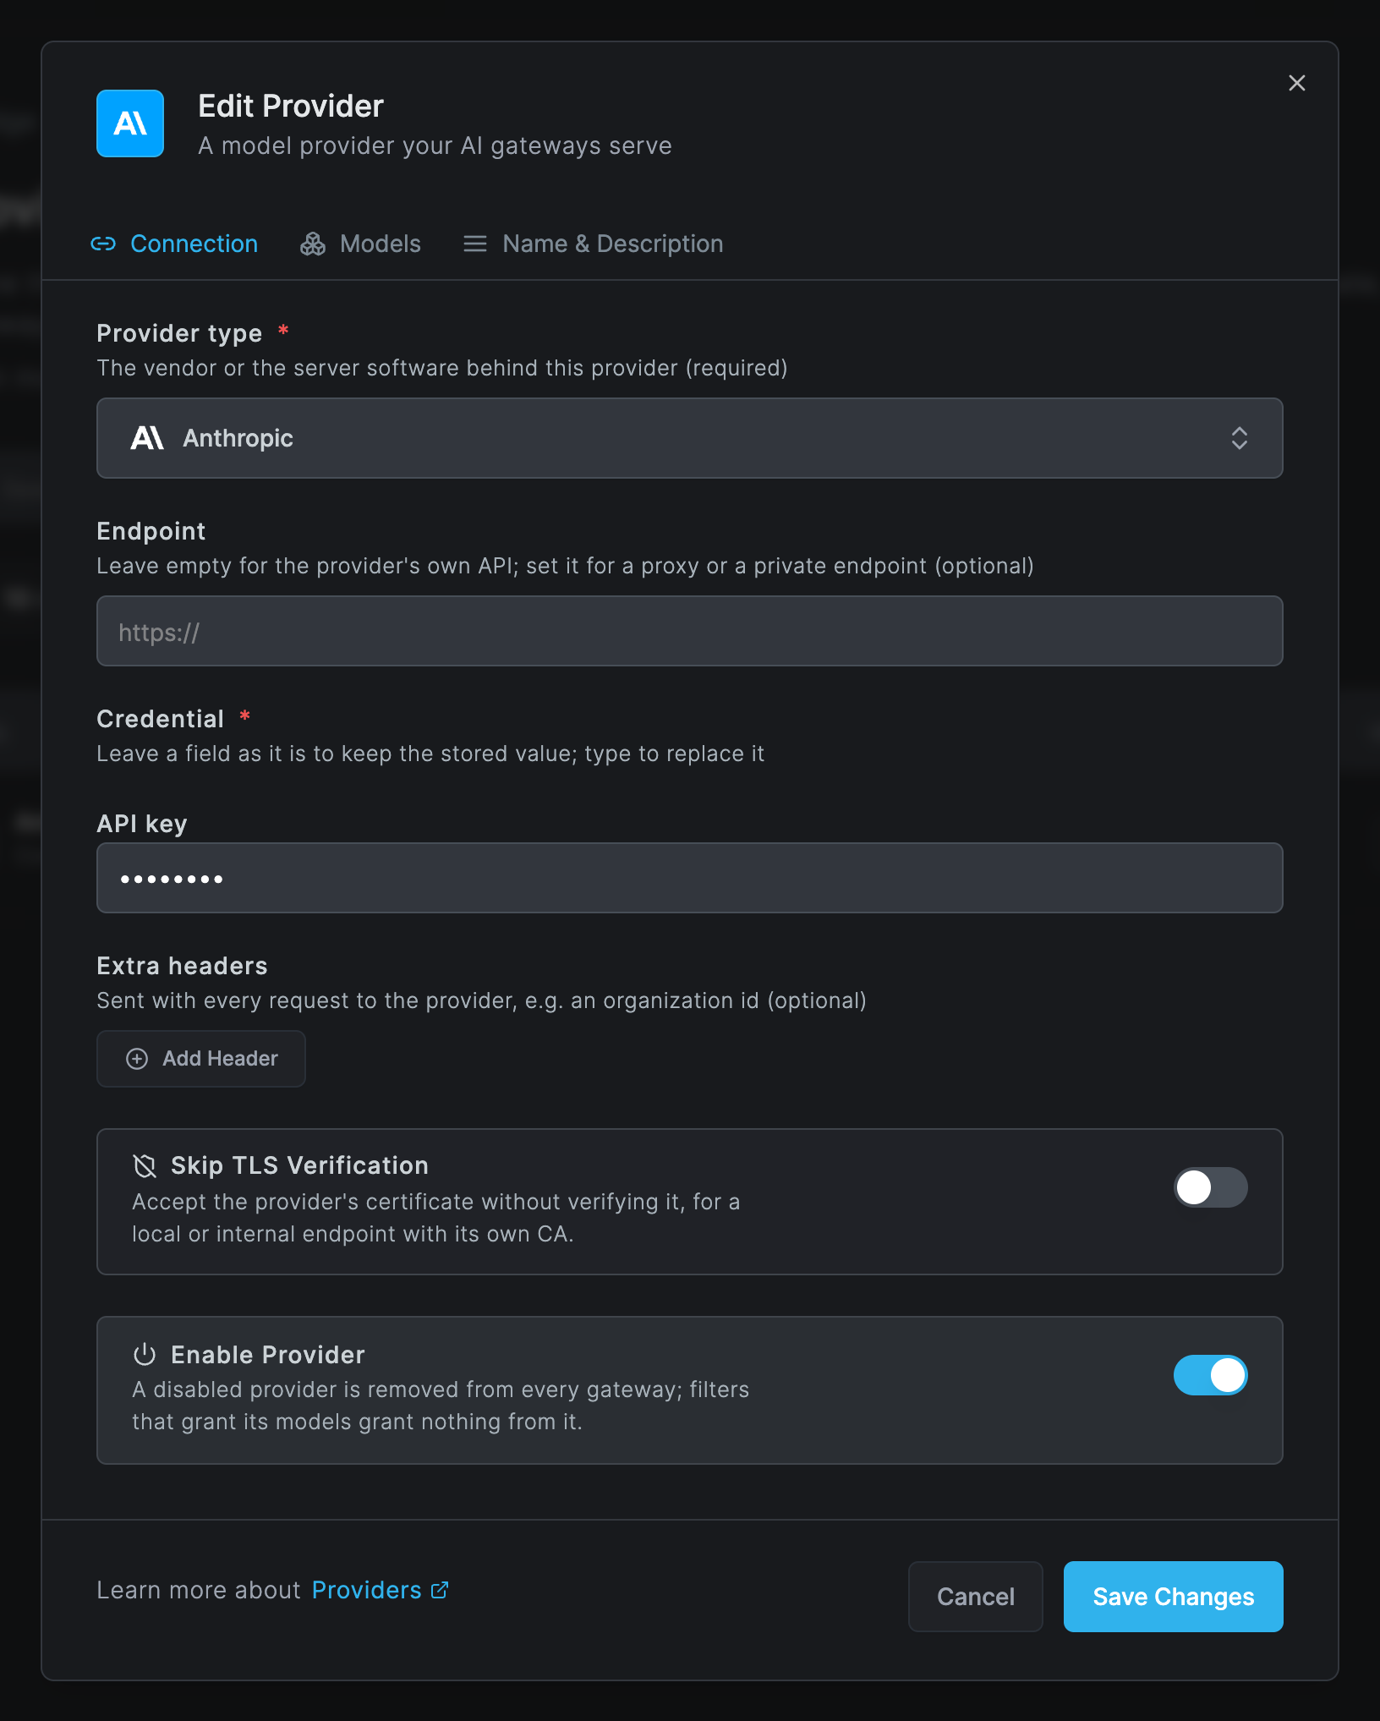The height and width of the screenshot is (1721, 1380).
Task: Turn off the Enable Provider switch
Action: [1211, 1375]
